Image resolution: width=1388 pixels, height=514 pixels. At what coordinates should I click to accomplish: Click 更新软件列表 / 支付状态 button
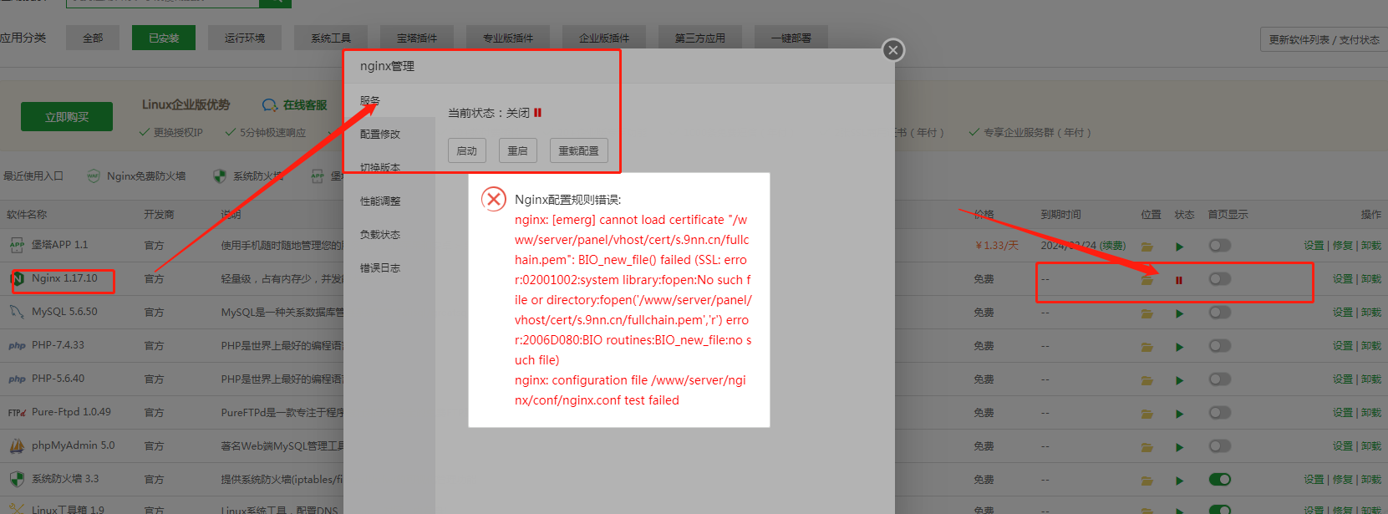1324,39
